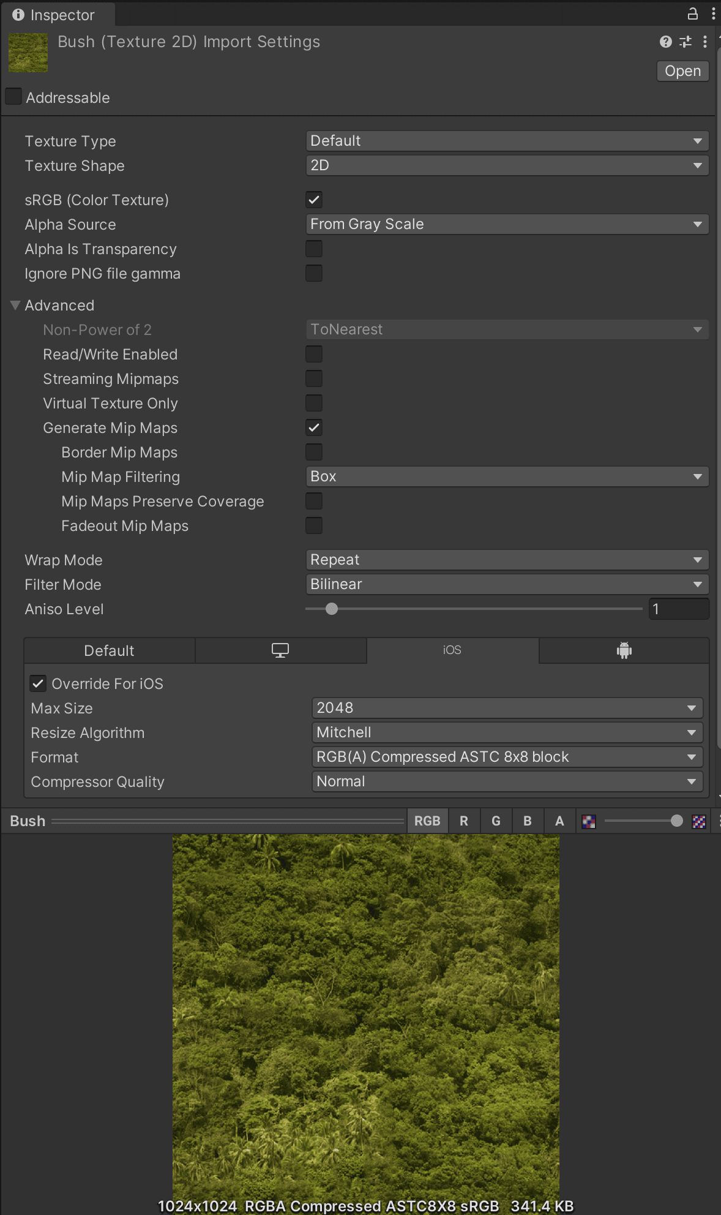This screenshot has width=721, height=1215.
Task: Select the desktop standalone platform tab
Action: coord(280,650)
